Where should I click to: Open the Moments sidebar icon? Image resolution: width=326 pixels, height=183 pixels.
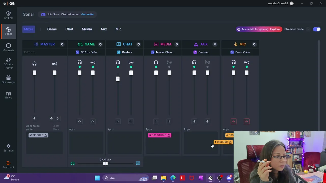coord(8,47)
